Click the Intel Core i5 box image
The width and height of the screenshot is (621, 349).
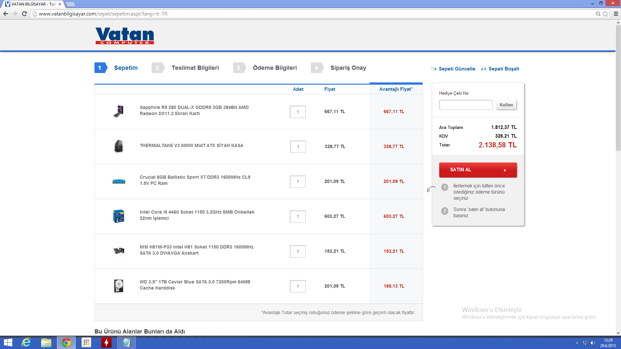coord(119,216)
